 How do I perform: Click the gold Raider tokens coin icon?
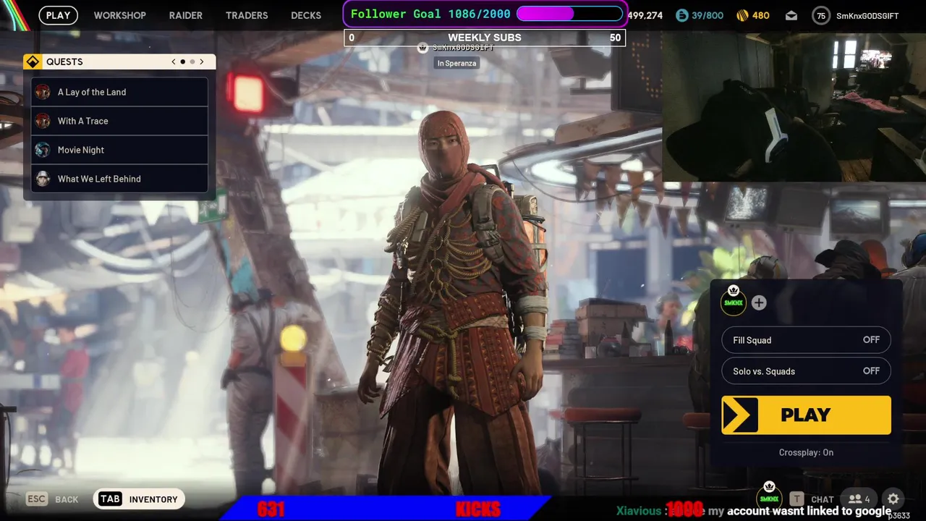pos(742,15)
